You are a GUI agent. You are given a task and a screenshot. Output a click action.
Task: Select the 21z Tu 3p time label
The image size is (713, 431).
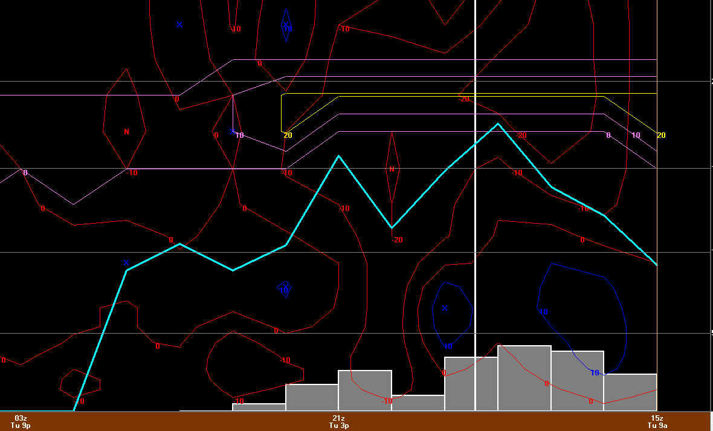click(339, 421)
